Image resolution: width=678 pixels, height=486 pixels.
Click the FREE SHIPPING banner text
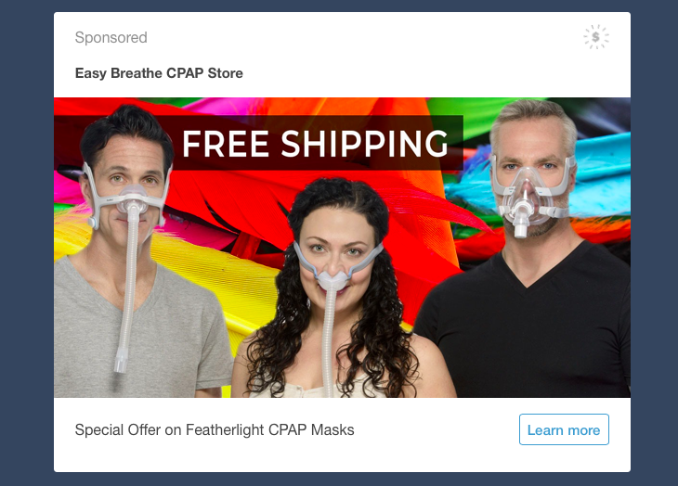coord(315,144)
